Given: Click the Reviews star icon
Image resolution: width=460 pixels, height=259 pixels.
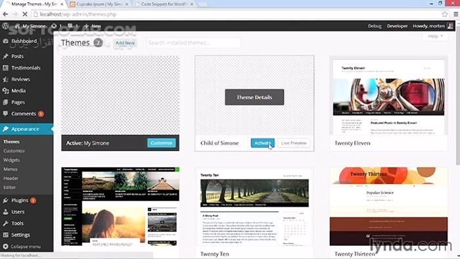Looking at the screenshot, I should [5, 79].
